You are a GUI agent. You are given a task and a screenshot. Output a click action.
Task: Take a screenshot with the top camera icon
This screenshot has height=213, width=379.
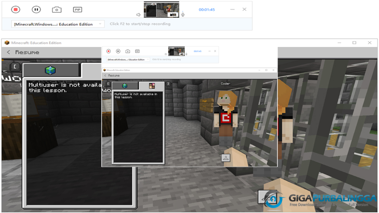pyautogui.click(x=57, y=10)
